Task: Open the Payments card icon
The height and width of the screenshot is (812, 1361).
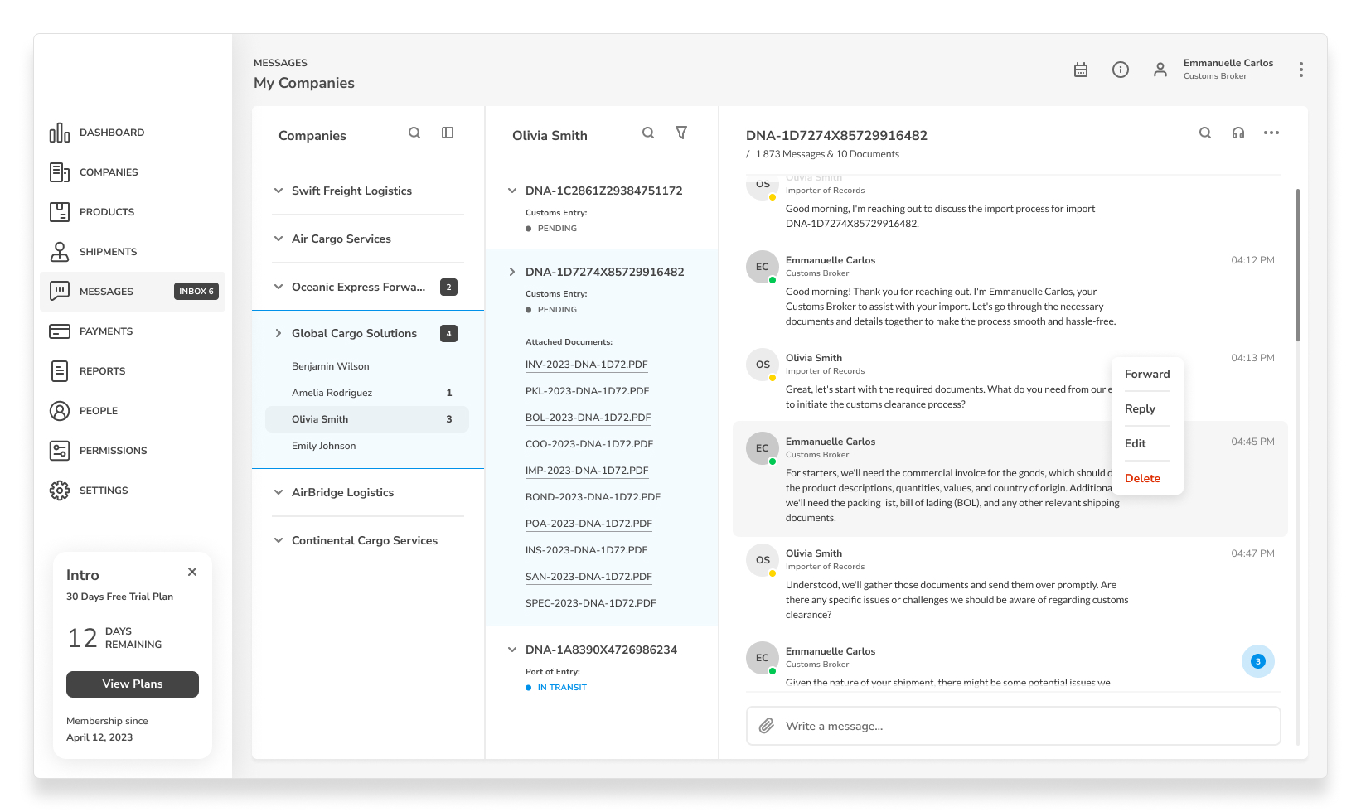Action: click(60, 331)
